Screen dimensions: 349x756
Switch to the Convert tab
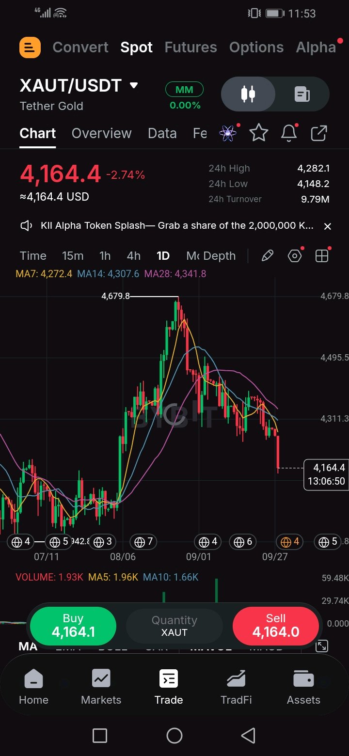80,47
